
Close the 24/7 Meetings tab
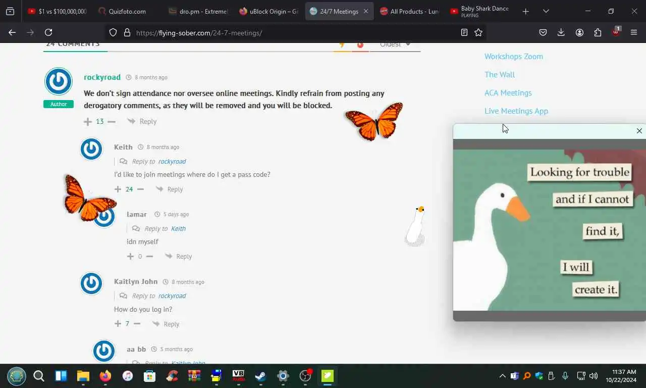click(x=366, y=11)
